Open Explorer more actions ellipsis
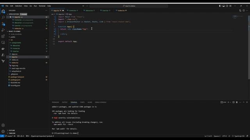 46,10
